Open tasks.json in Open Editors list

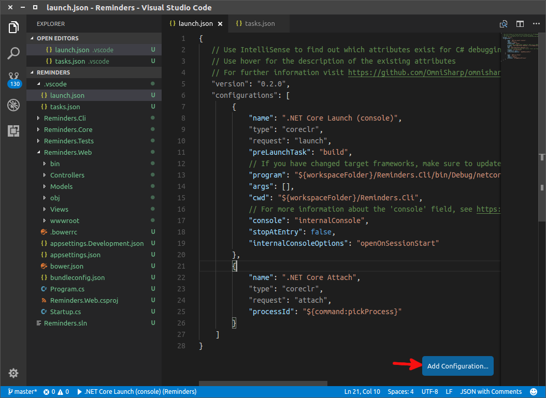94,61
